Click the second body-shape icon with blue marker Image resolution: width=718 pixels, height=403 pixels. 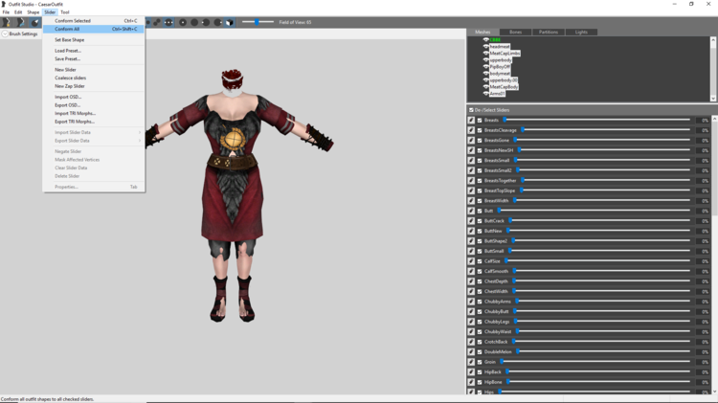point(21,22)
